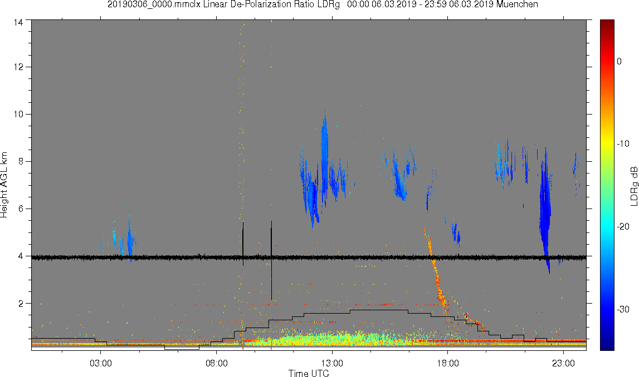This screenshot has width=639, height=377.
Task: Click the 8 km height tick label
Action: tap(21, 161)
